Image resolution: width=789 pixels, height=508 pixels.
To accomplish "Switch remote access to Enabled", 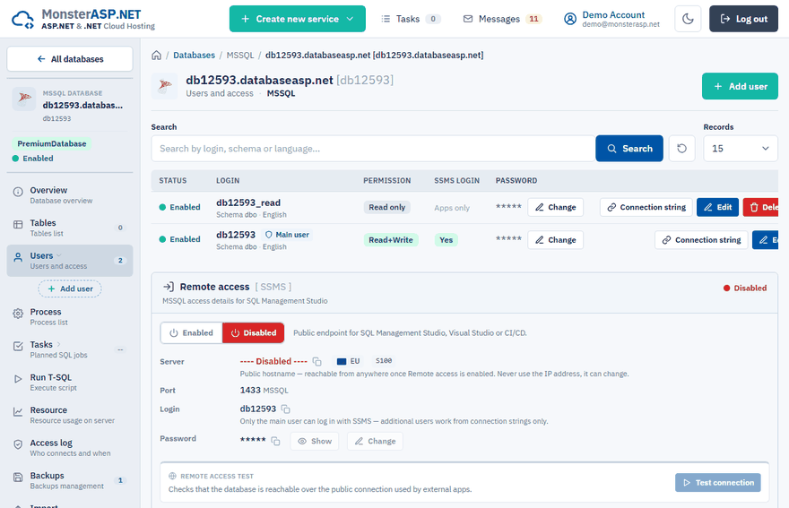I will pos(191,333).
